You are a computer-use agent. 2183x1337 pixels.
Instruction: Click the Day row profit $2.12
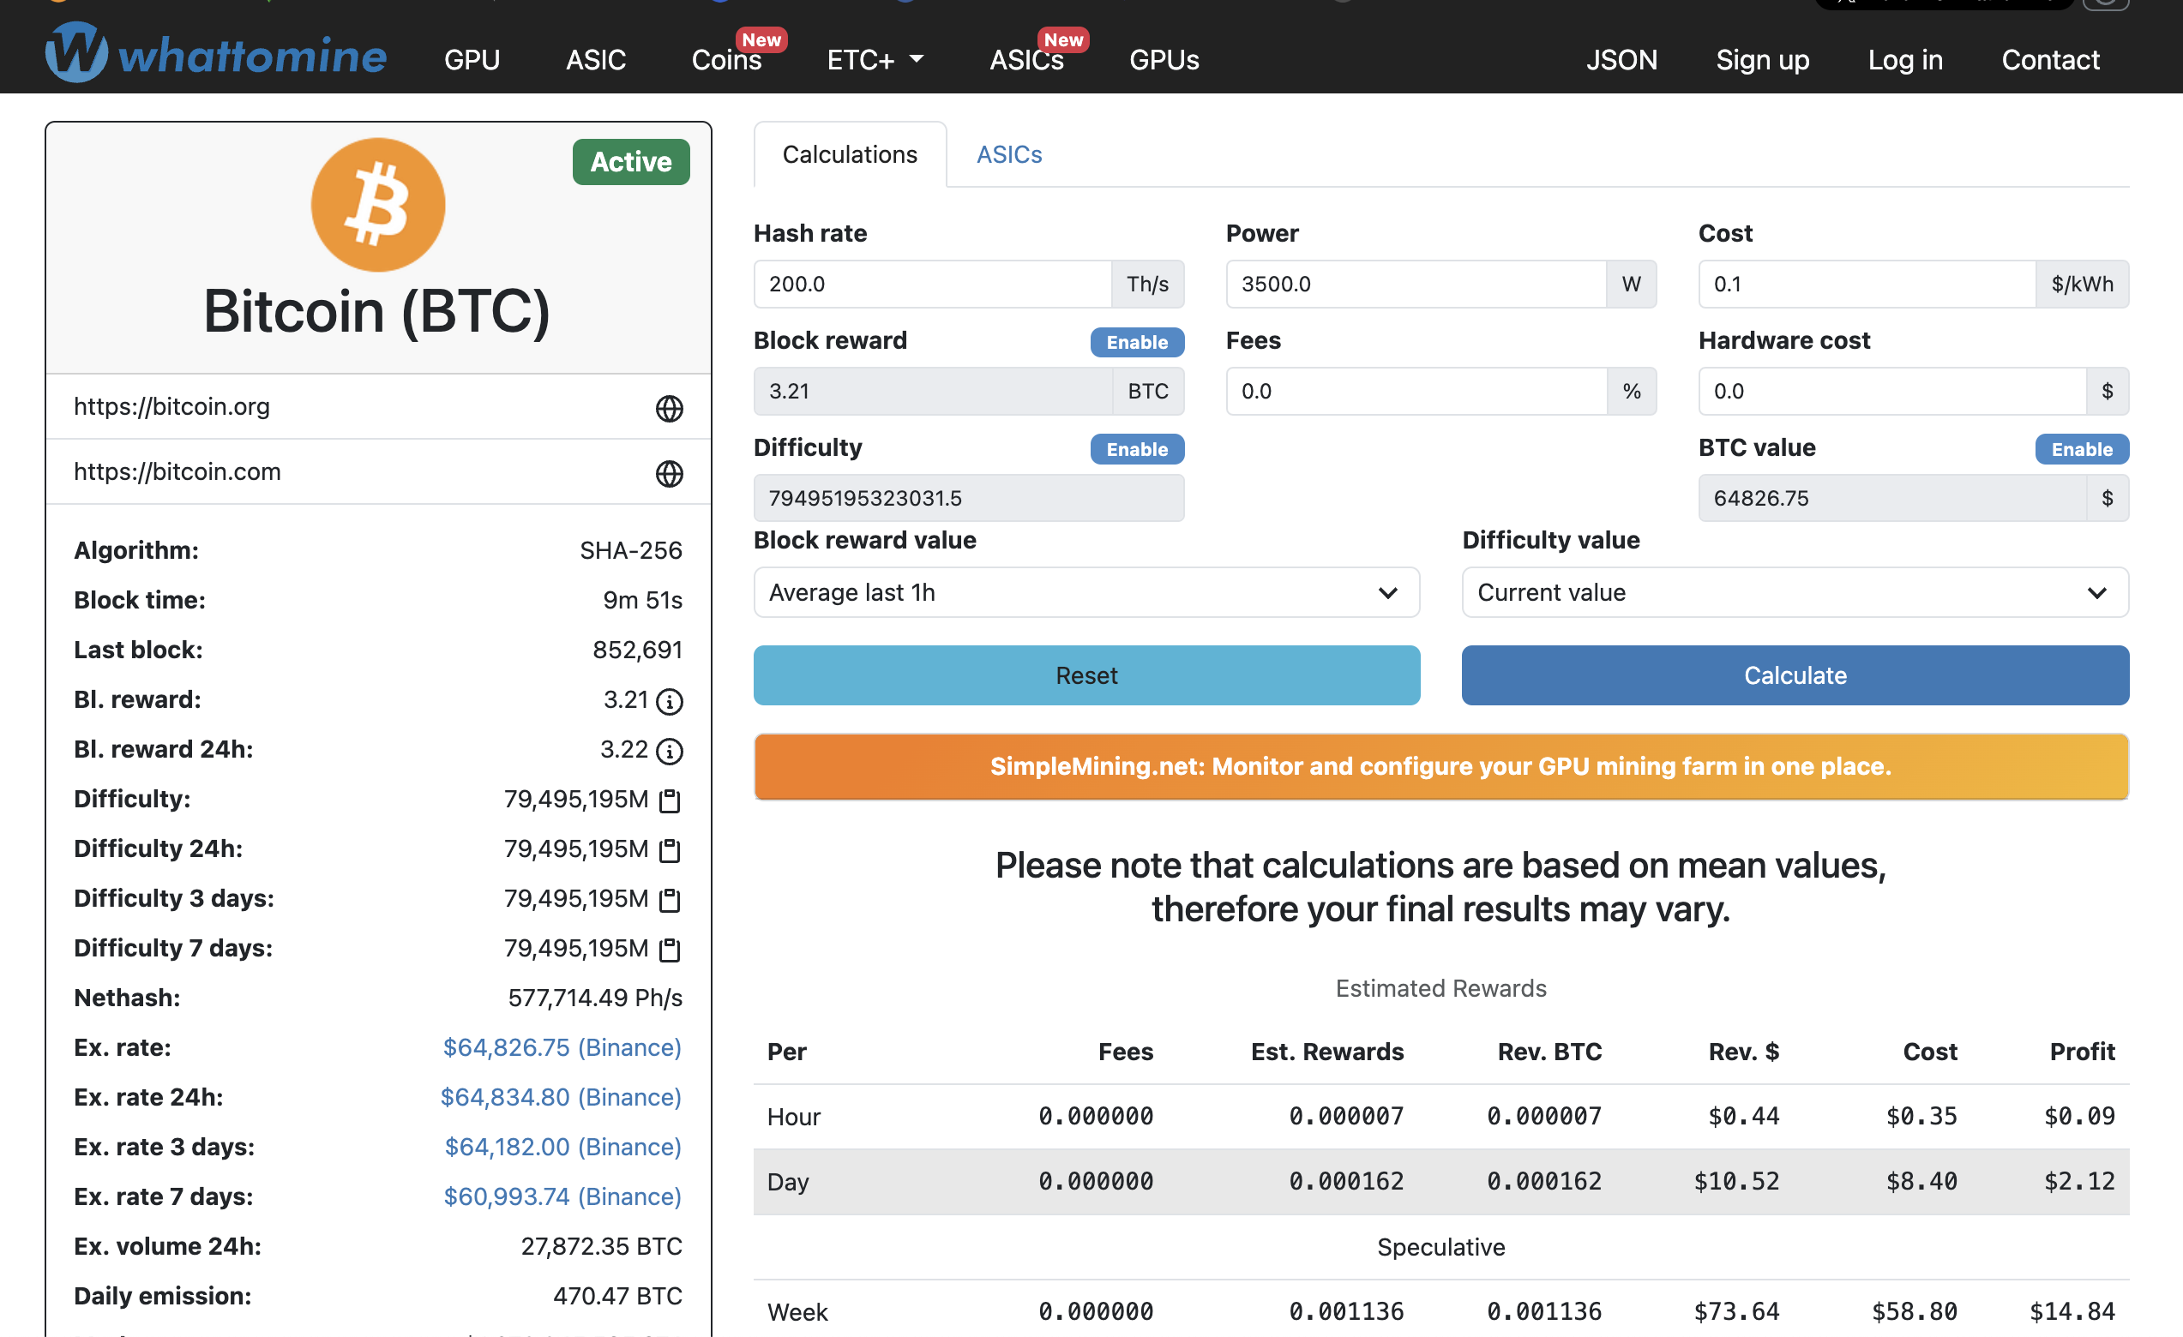tap(2078, 1181)
